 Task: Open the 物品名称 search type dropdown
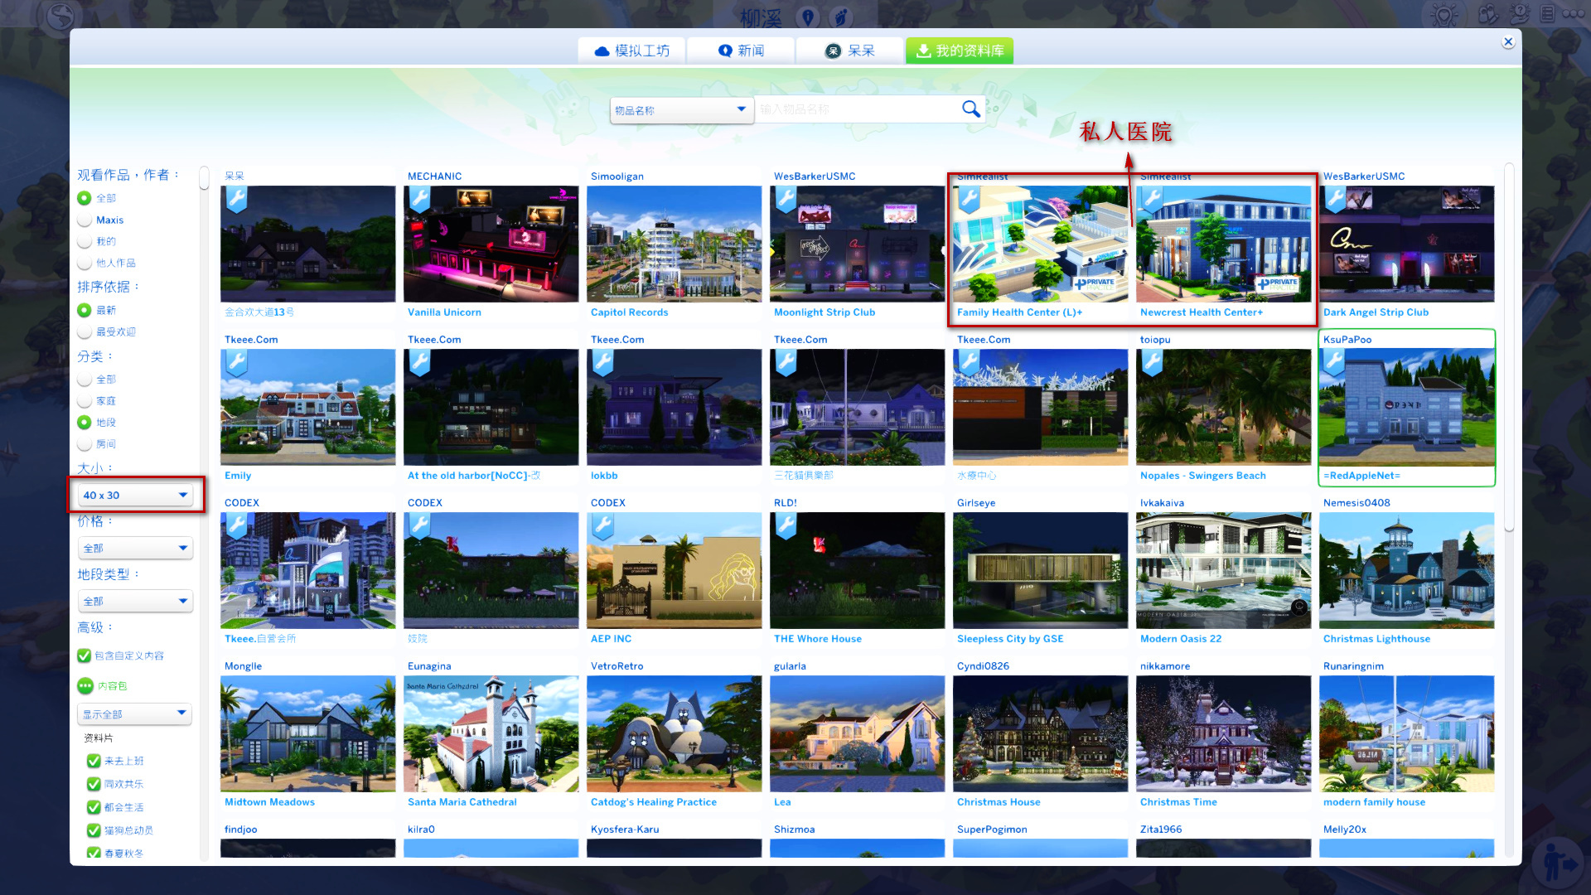tap(682, 110)
